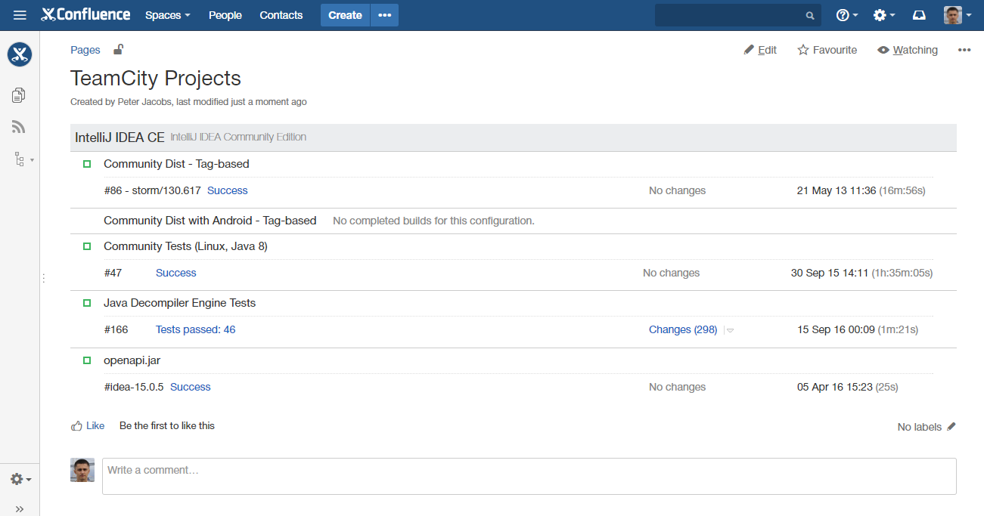The image size is (984, 516).
Task: Open the Spaces dropdown menu
Action: point(167,15)
